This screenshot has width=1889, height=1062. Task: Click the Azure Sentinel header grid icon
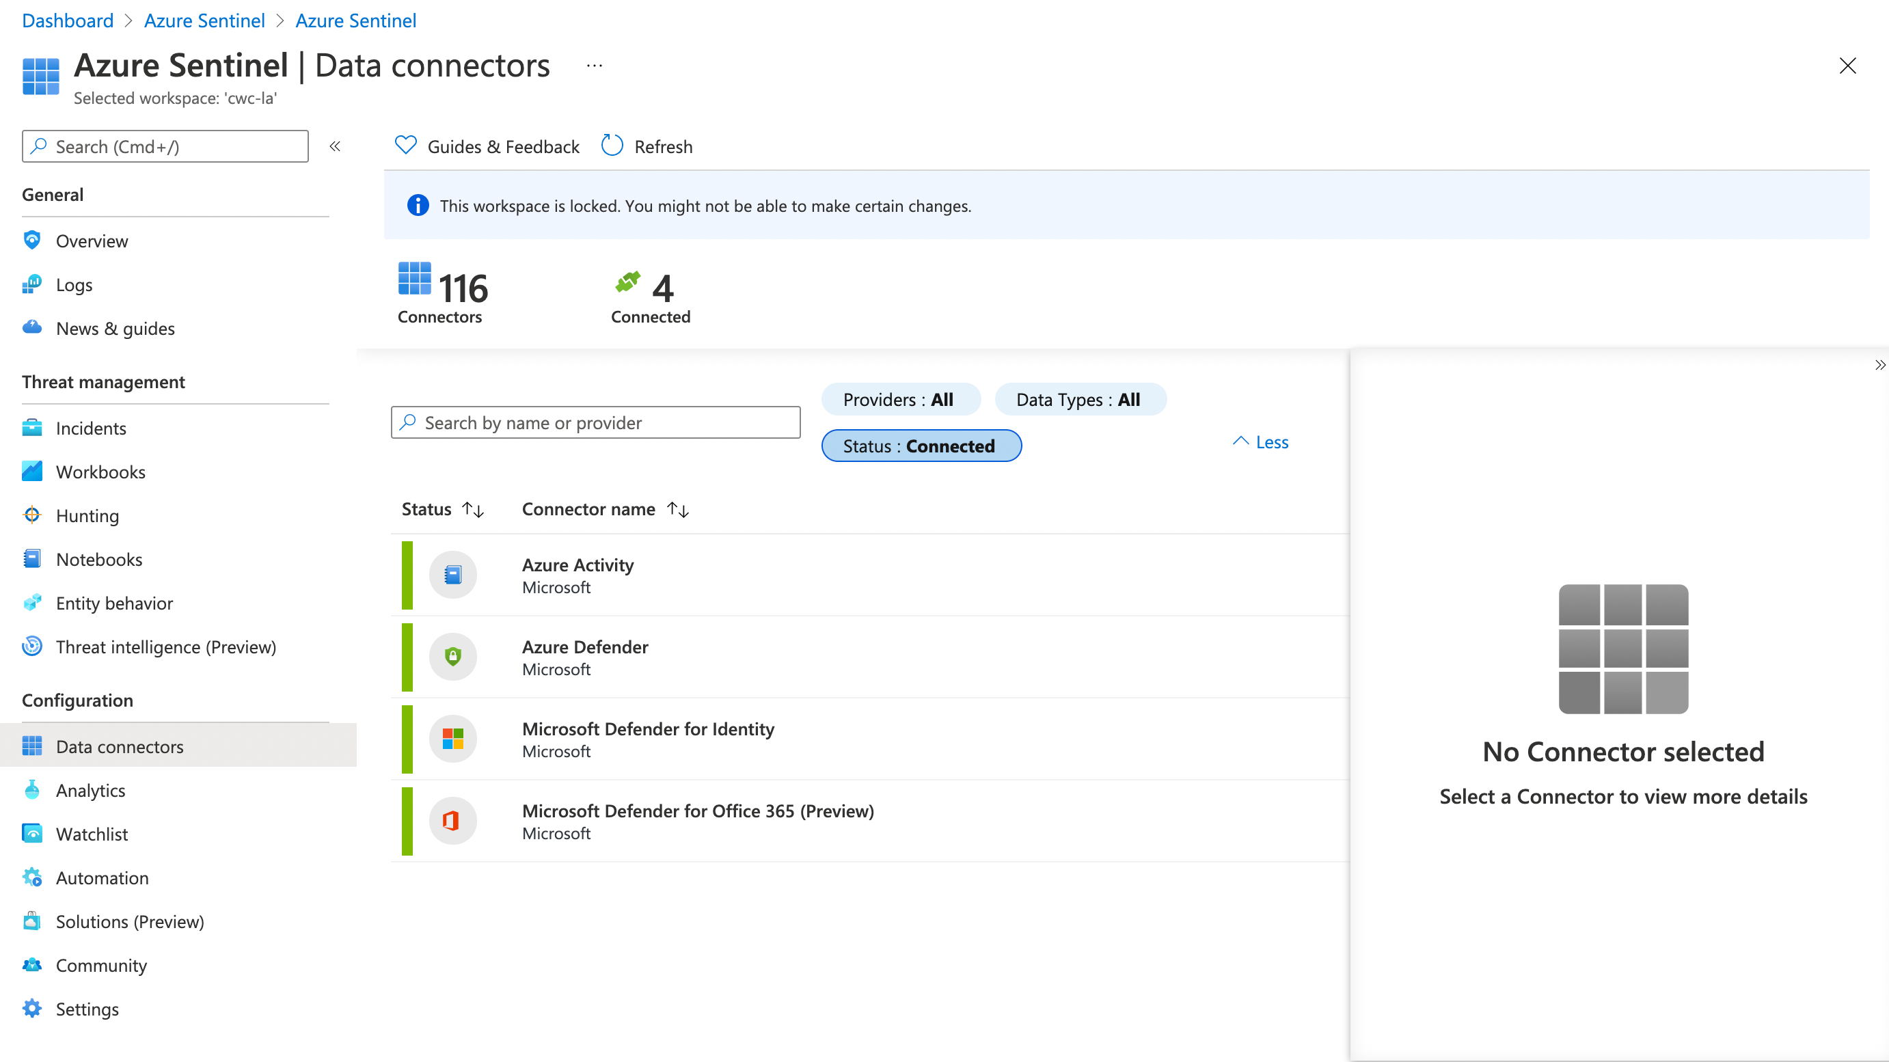pyautogui.click(x=41, y=77)
